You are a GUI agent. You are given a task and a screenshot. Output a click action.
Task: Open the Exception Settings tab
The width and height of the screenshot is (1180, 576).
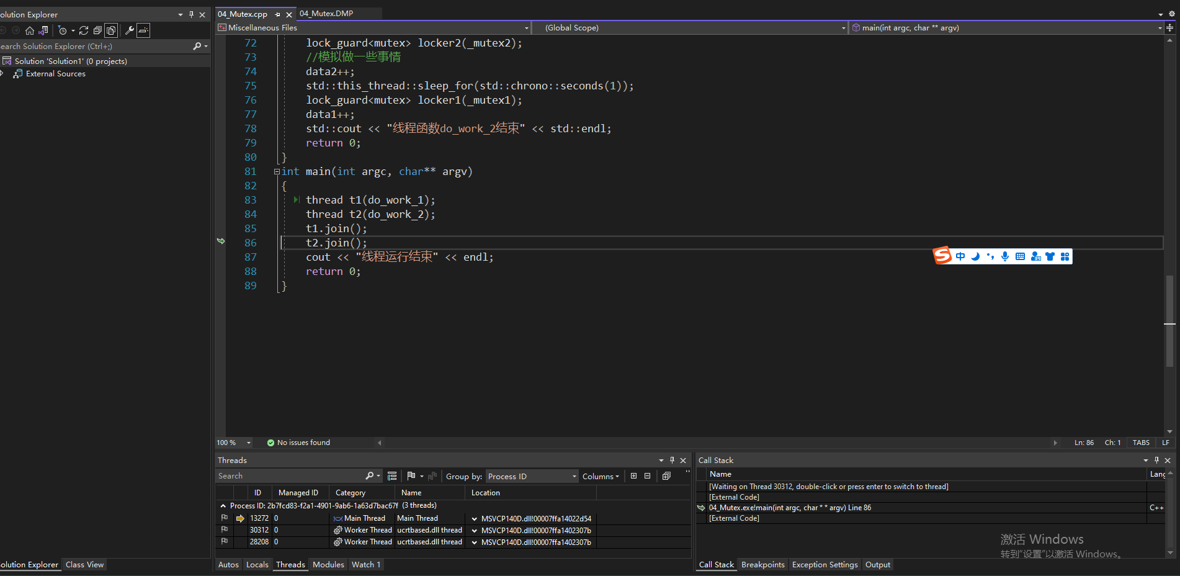coord(825,564)
